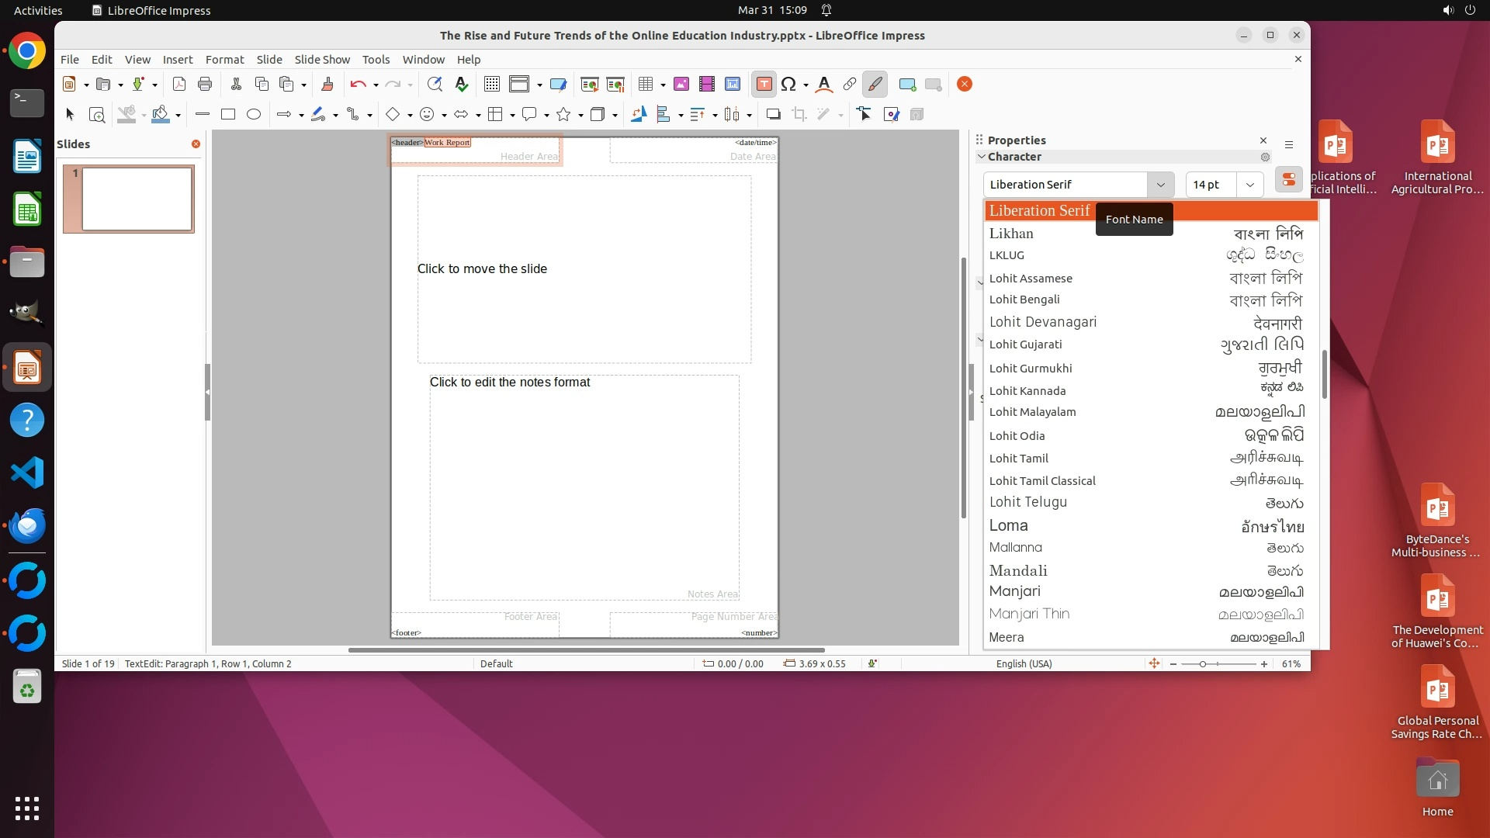Toggle the Display Grid button

pos(491,85)
